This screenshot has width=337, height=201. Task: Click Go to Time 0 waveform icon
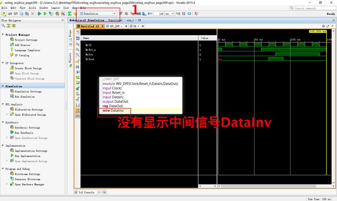coord(77,67)
